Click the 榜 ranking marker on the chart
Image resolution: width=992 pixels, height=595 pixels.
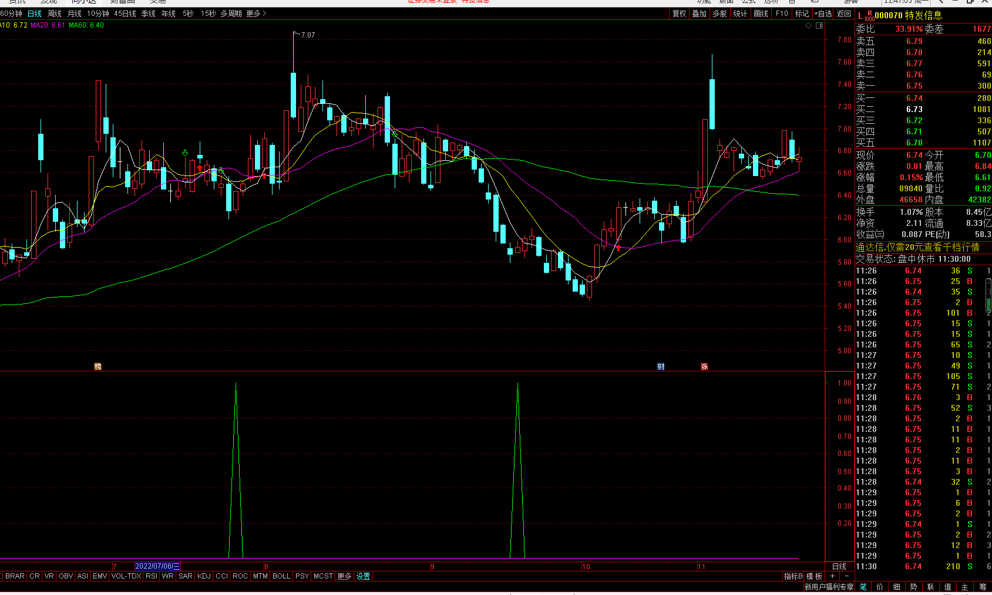point(98,366)
